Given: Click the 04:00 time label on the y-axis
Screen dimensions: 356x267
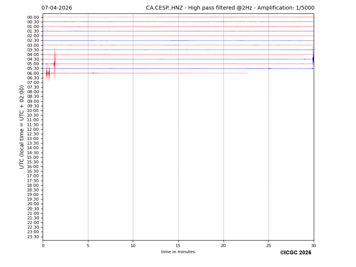Looking at the screenshot, I should pos(33,54).
